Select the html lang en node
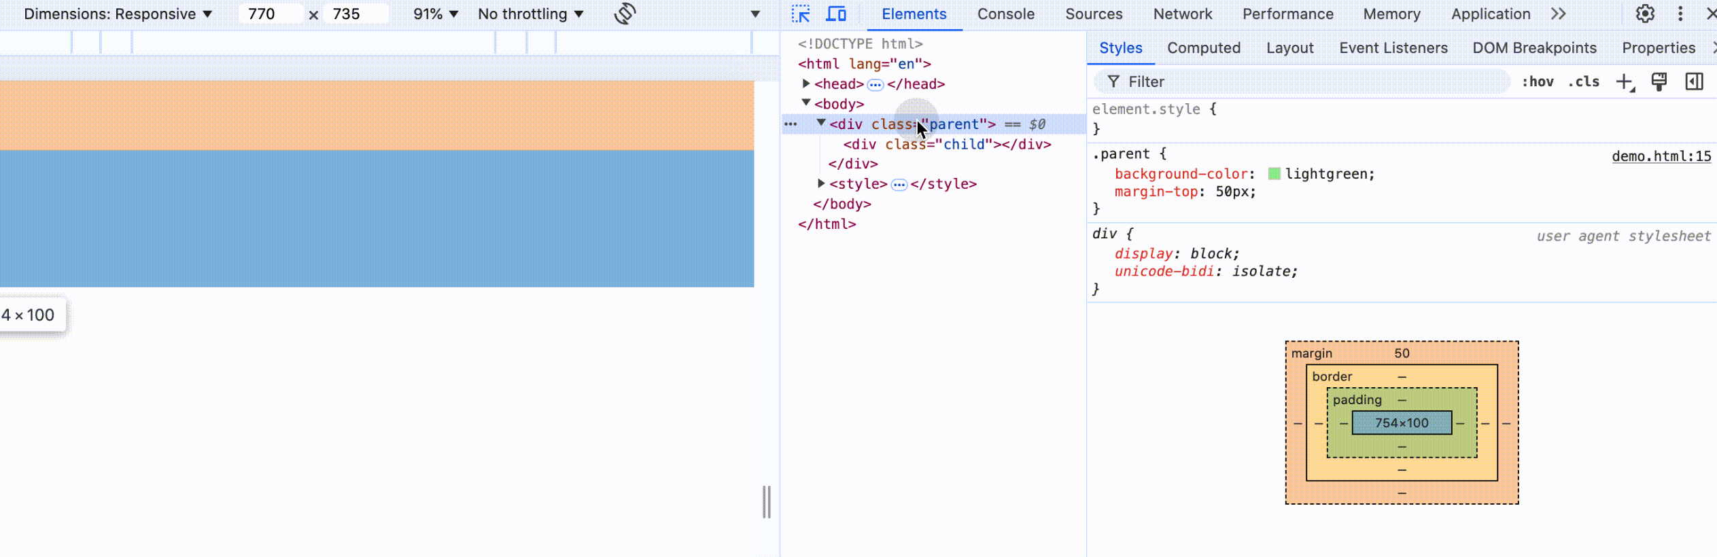The height and width of the screenshot is (557, 1717). (x=864, y=64)
